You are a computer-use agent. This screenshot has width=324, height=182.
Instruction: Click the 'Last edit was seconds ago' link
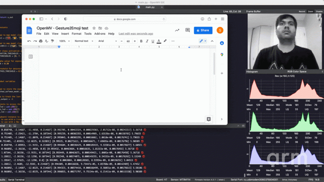[x=136, y=34]
